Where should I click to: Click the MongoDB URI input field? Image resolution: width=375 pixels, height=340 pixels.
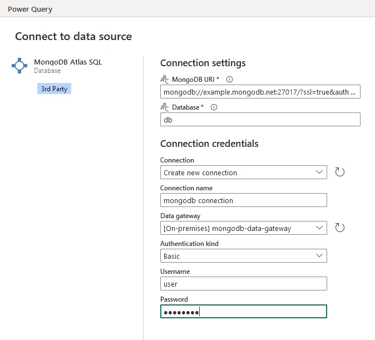[x=260, y=92]
